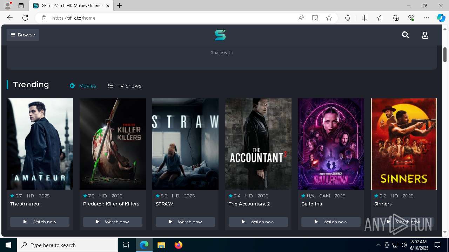The height and width of the screenshot is (252, 449).
Task: Click the SFlix logo
Action: 220,35
